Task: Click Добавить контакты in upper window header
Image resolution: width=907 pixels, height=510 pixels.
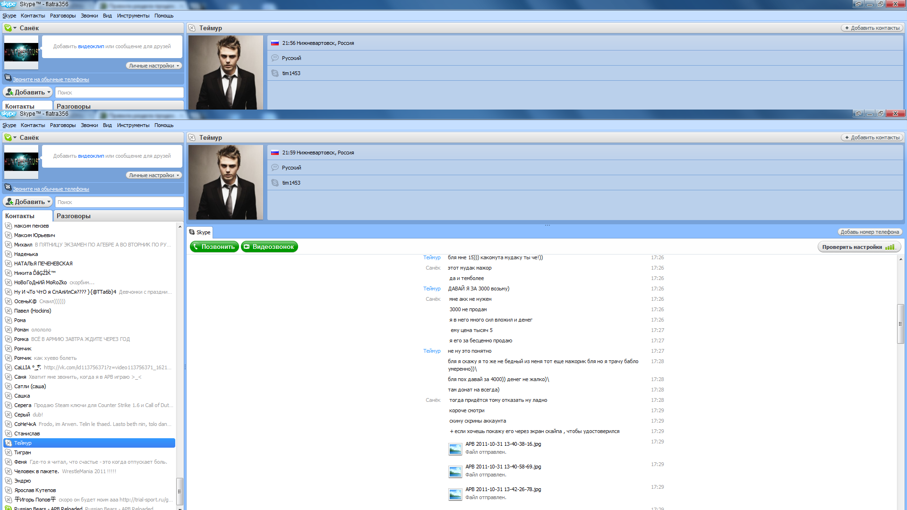Action: tap(872, 28)
